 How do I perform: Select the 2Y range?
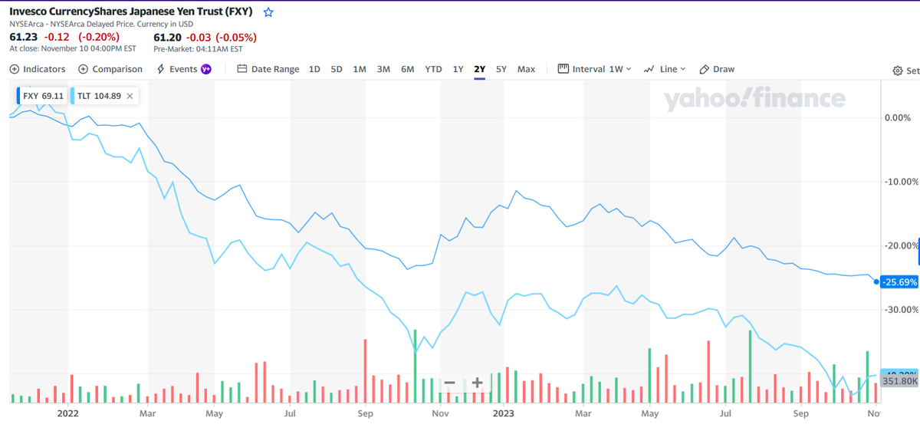point(480,69)
